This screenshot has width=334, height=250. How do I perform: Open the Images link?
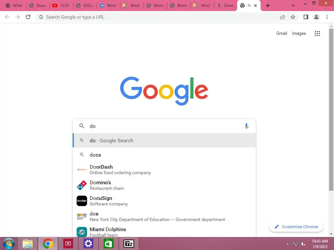pos(299,34)
